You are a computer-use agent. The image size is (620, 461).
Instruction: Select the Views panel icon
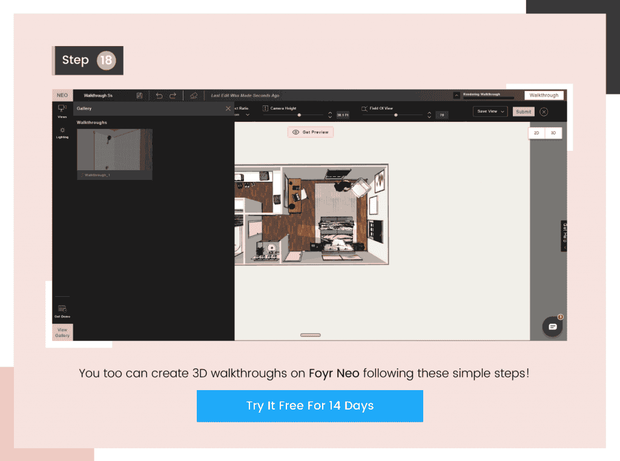coord(61,109)
